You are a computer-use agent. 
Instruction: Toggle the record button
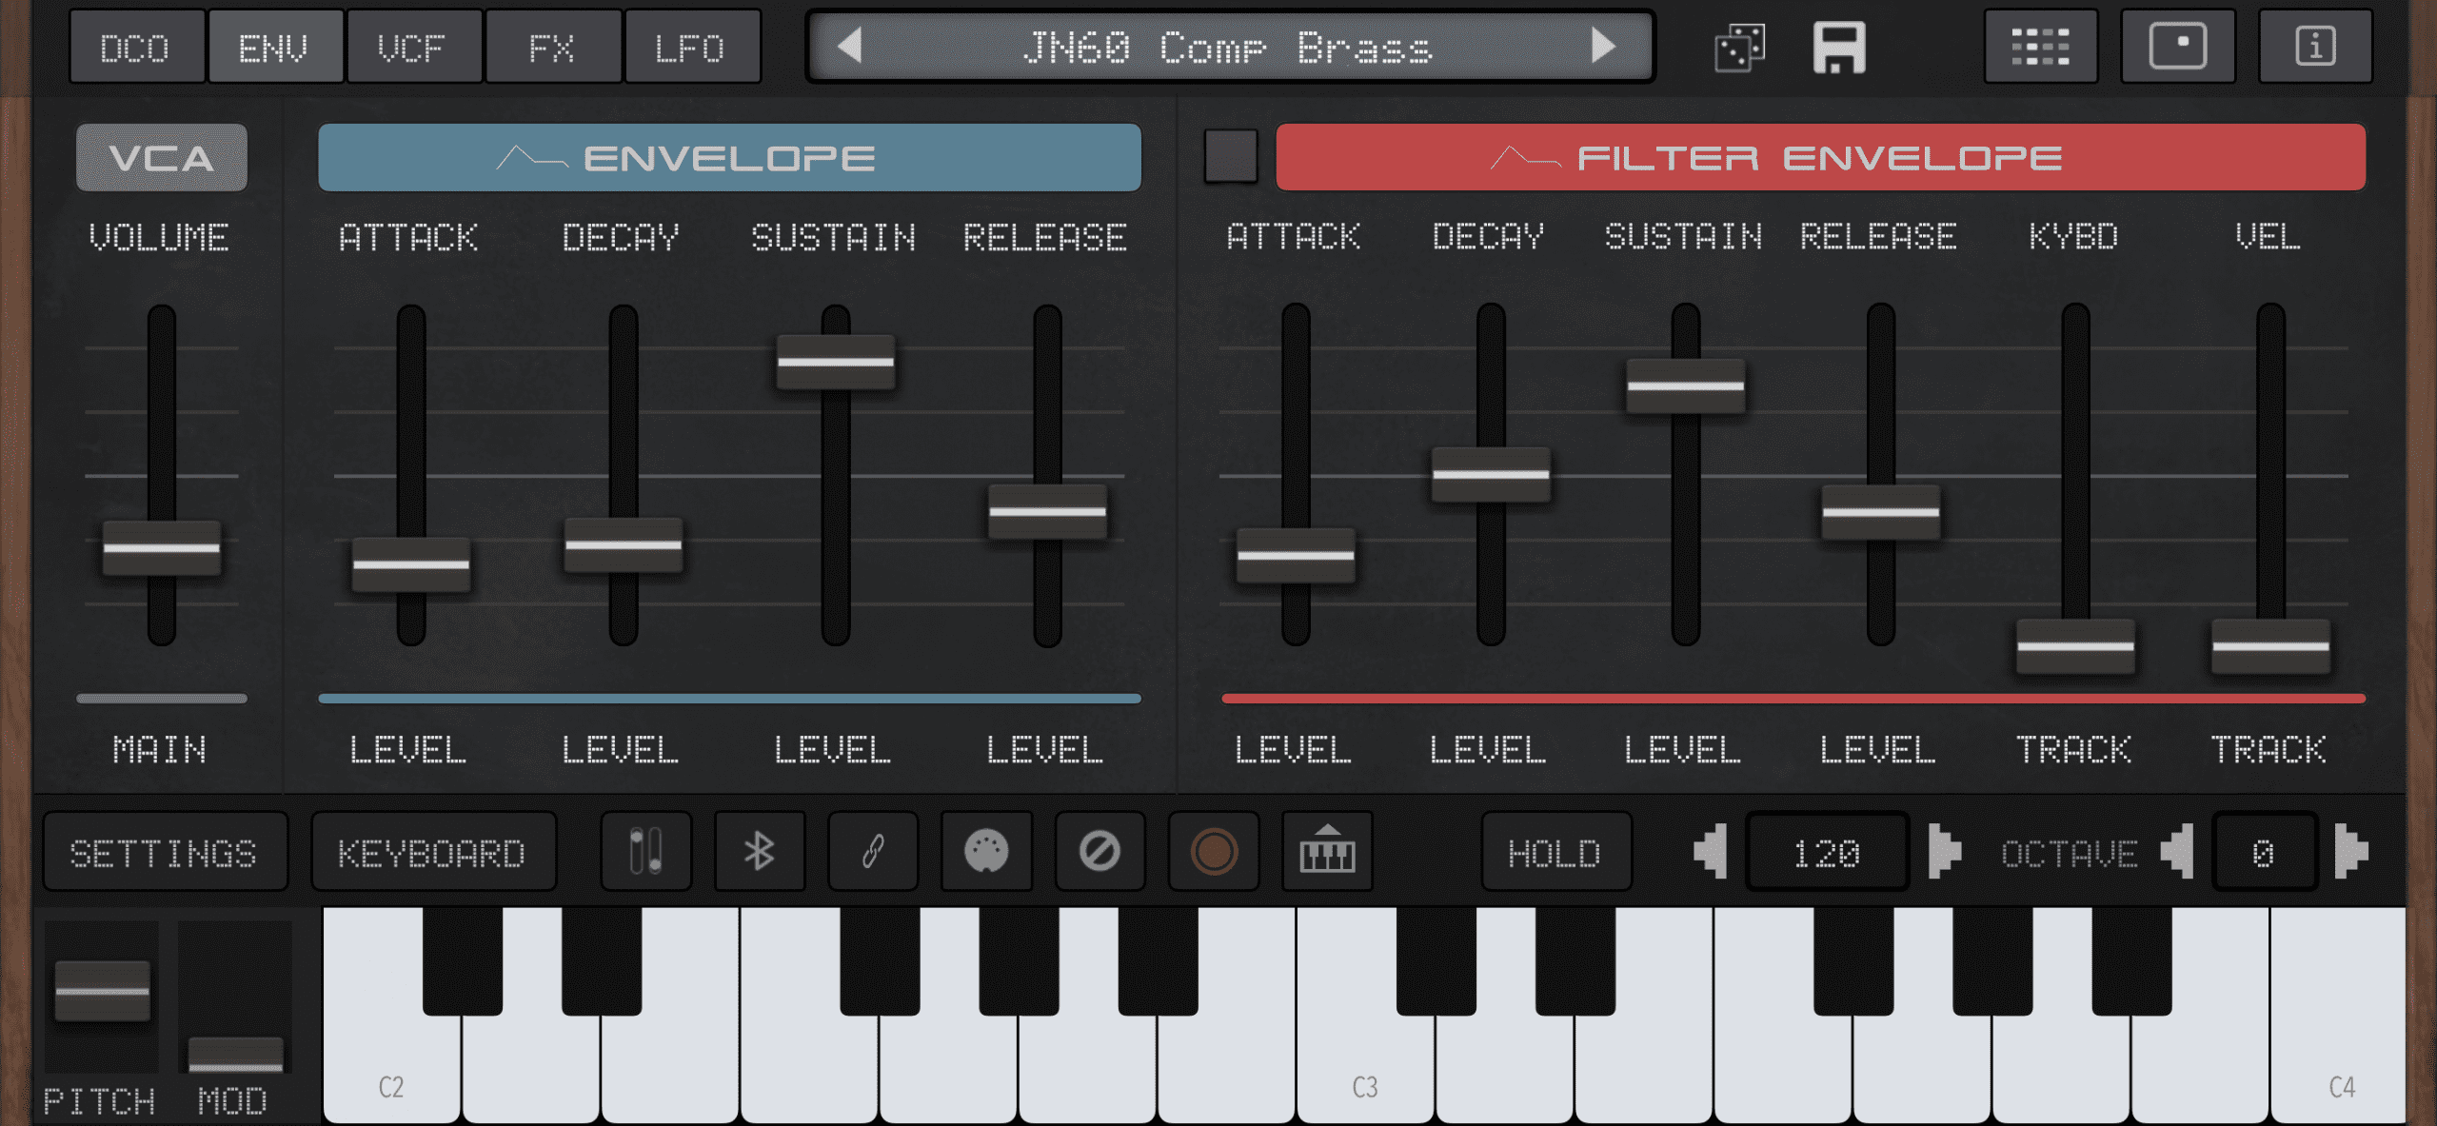tap(1214, 851)
